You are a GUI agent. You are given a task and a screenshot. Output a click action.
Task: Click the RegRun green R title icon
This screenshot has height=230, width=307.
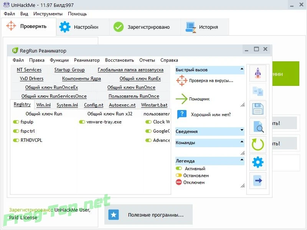tap(15, 51)
